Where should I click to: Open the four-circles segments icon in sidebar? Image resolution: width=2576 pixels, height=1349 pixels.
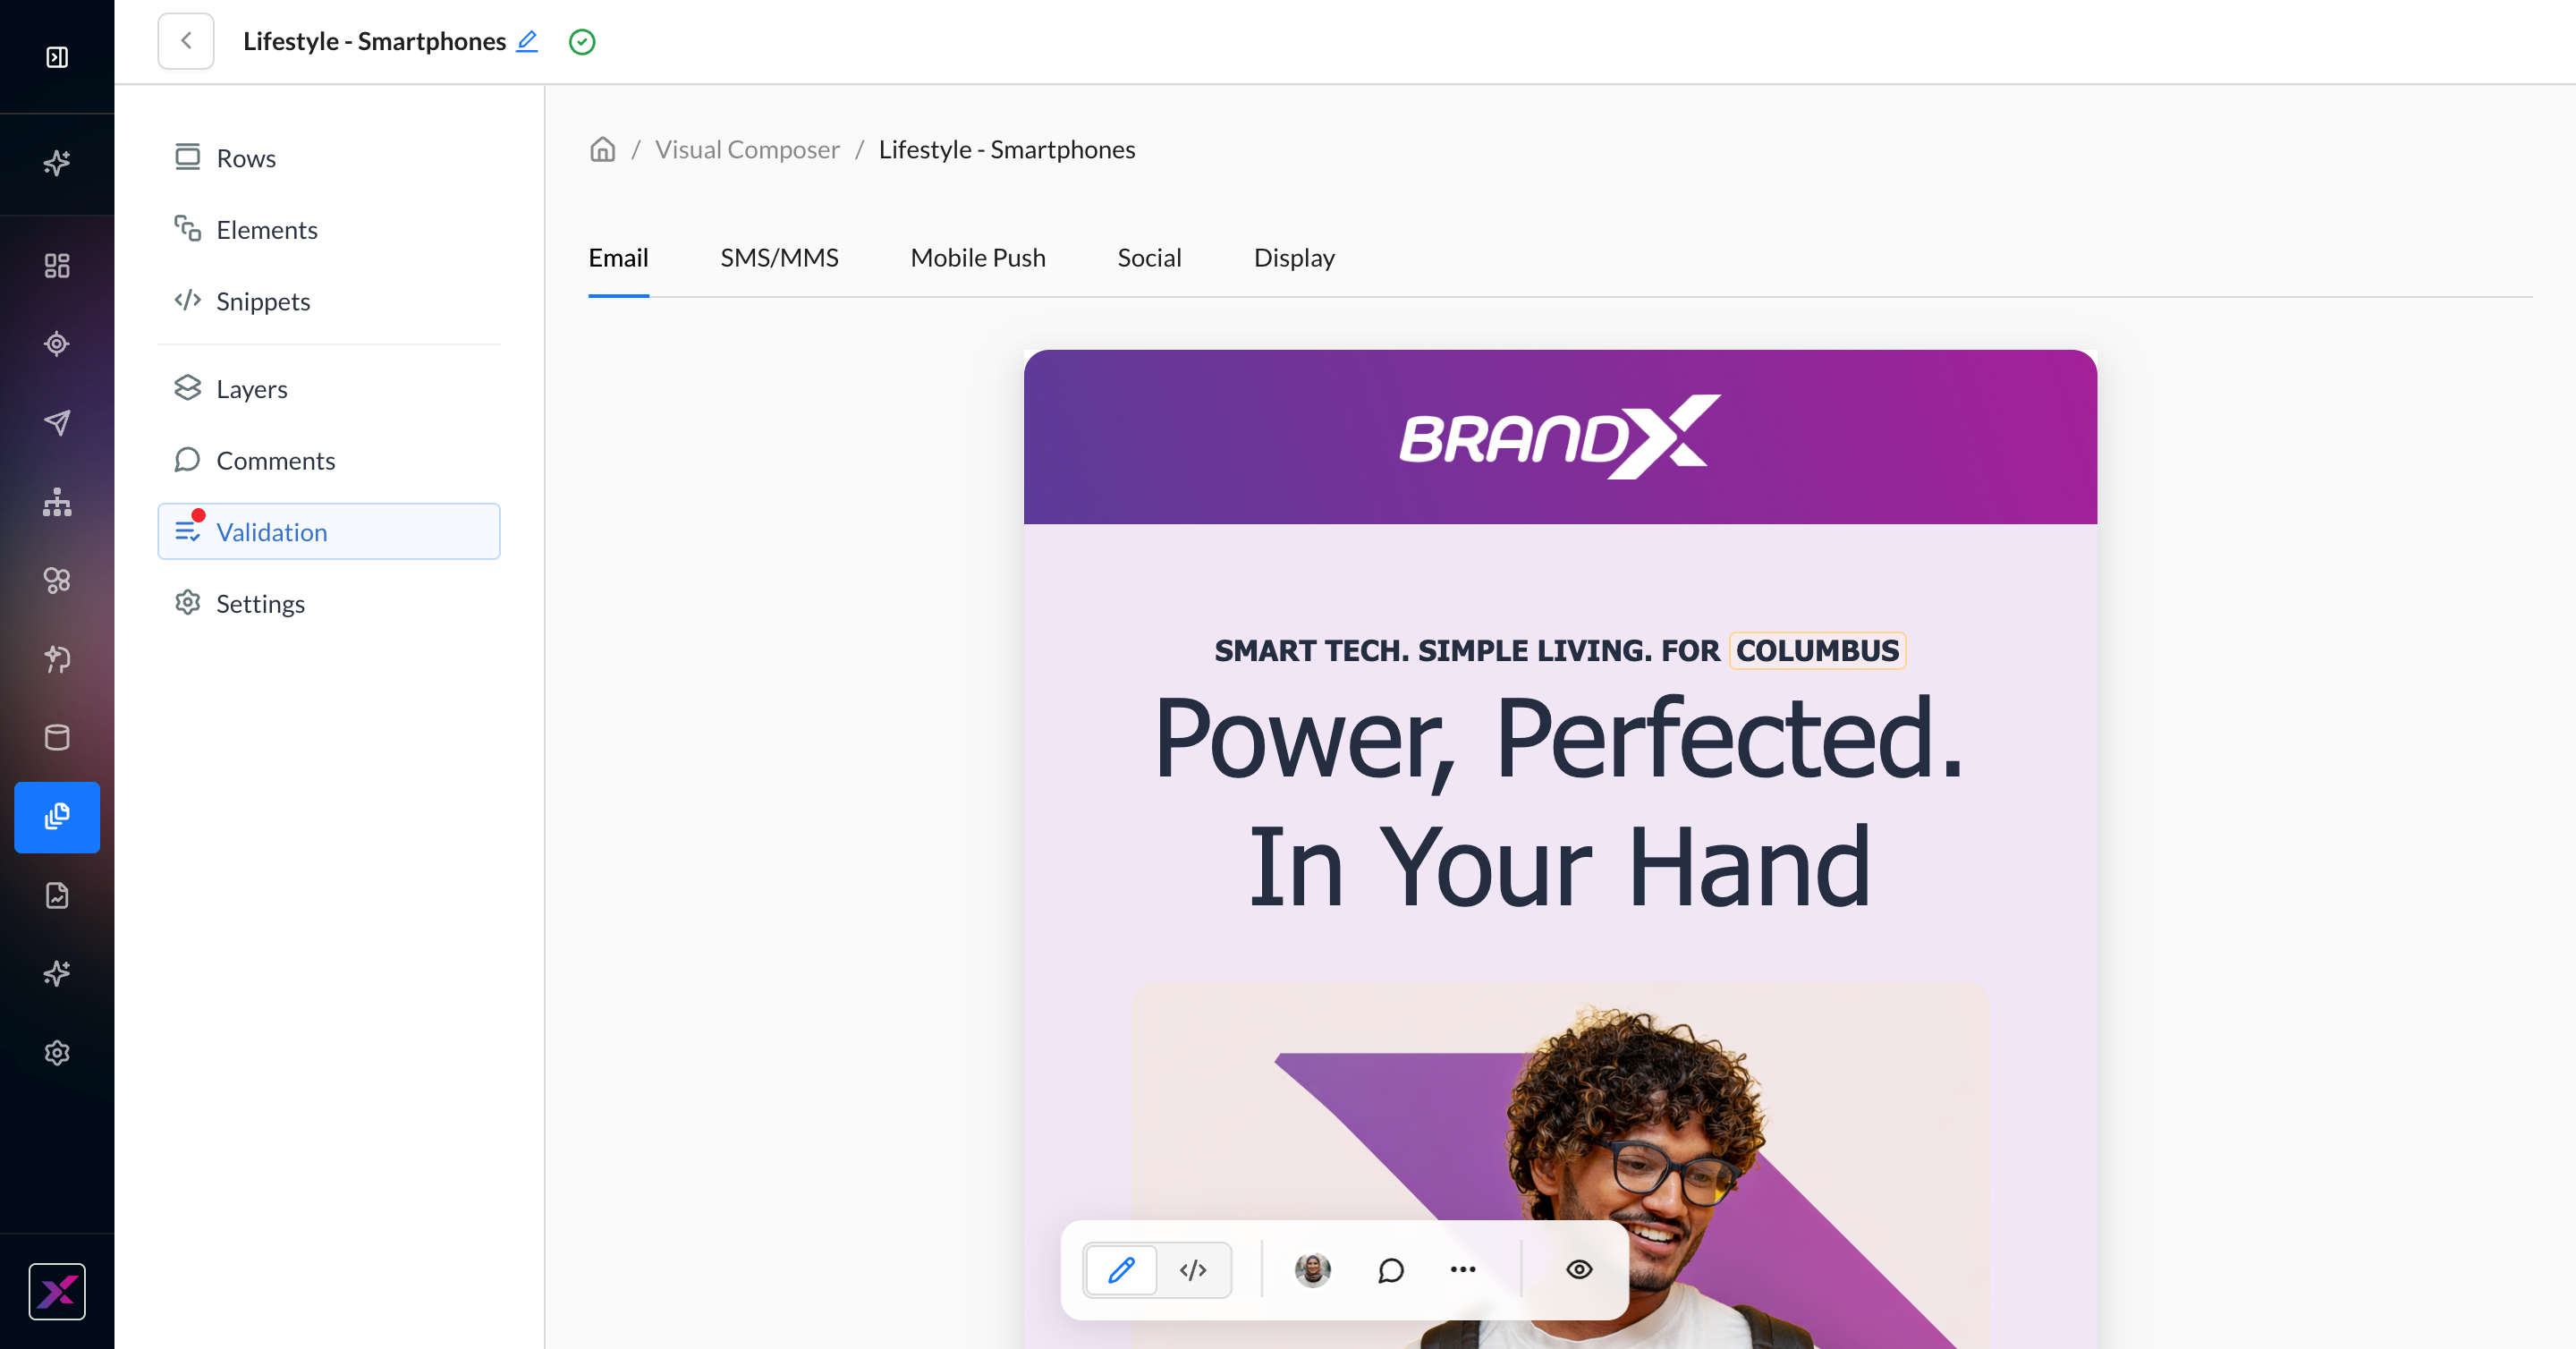[x=57, y=580]
